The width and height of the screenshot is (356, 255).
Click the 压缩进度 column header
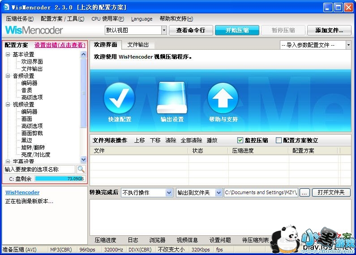258,151
